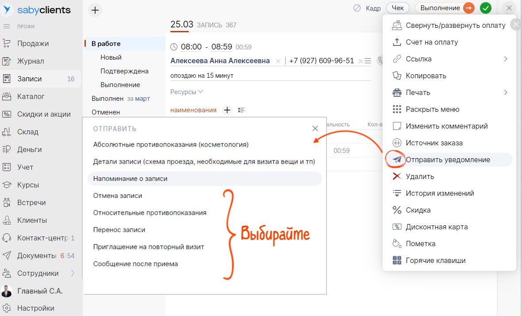Select Отмена записи from send list
This screenshot has height=316, width=522.
tap(118, 195)
